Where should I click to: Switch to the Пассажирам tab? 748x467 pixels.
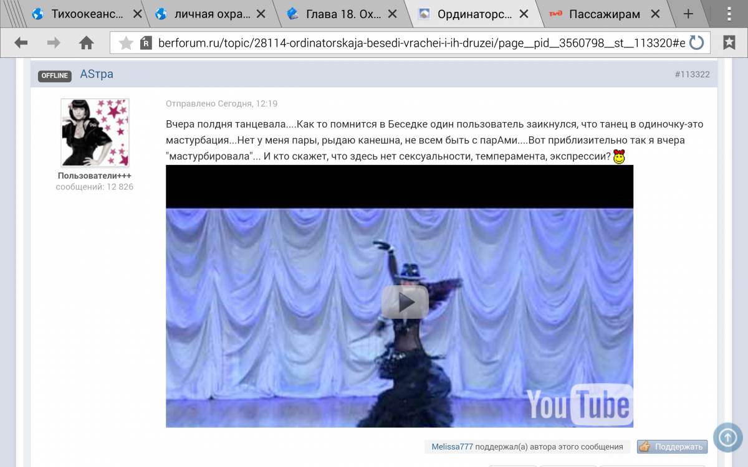click(x=603, y=14)
